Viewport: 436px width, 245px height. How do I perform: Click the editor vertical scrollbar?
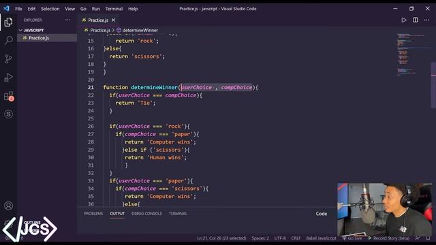[x=433, y=84]
